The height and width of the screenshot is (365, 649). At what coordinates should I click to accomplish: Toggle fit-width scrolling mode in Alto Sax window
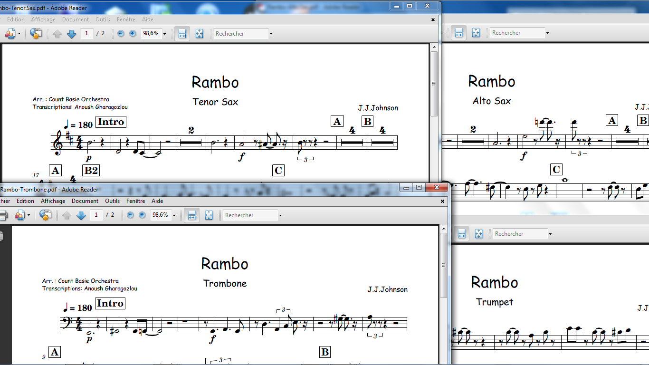tap(458, 33)
